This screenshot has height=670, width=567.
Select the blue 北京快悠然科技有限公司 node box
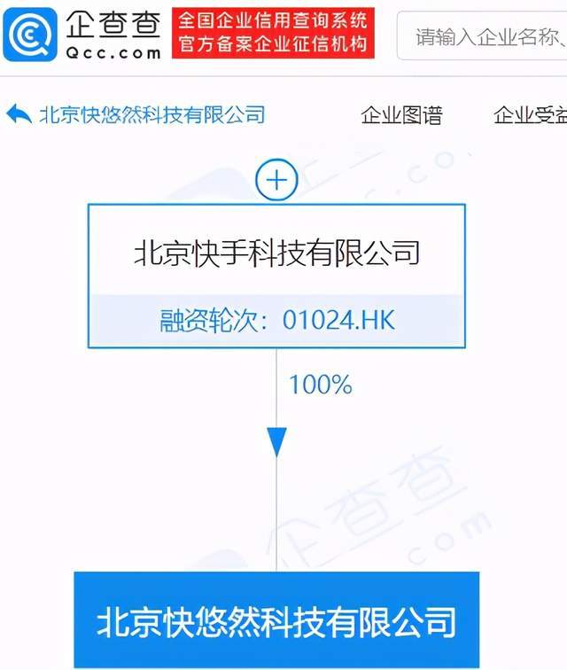coord(276,619)
